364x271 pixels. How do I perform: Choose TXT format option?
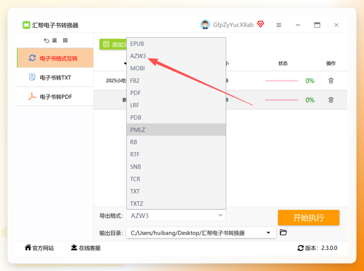click(x=176, y=191)
